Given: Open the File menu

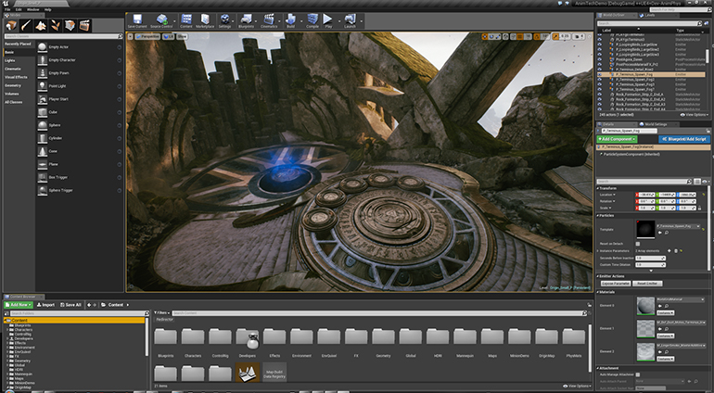Looking at the screenshot, I should click(x=7, y=9).
